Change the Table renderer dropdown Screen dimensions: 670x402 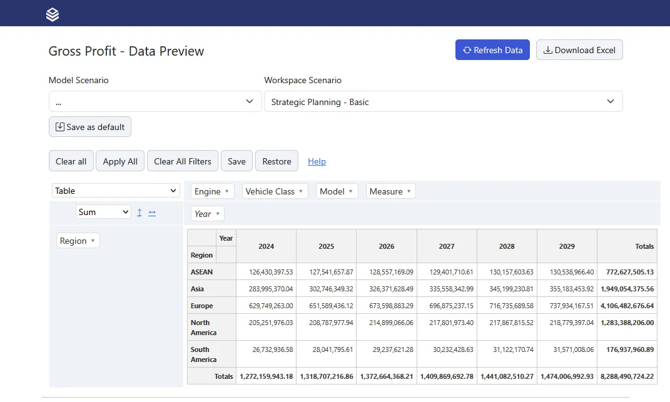116,191
